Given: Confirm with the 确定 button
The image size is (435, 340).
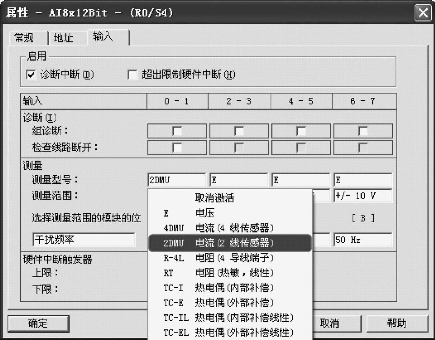Looking at the screenshot, I should pyautogui.click(x=38, y=324).
